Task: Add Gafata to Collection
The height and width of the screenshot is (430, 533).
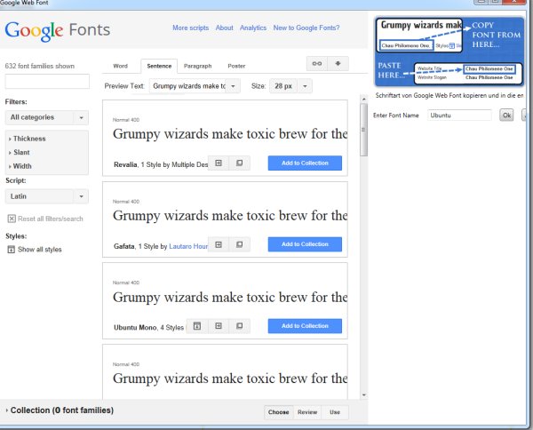Action: point(305,244)
